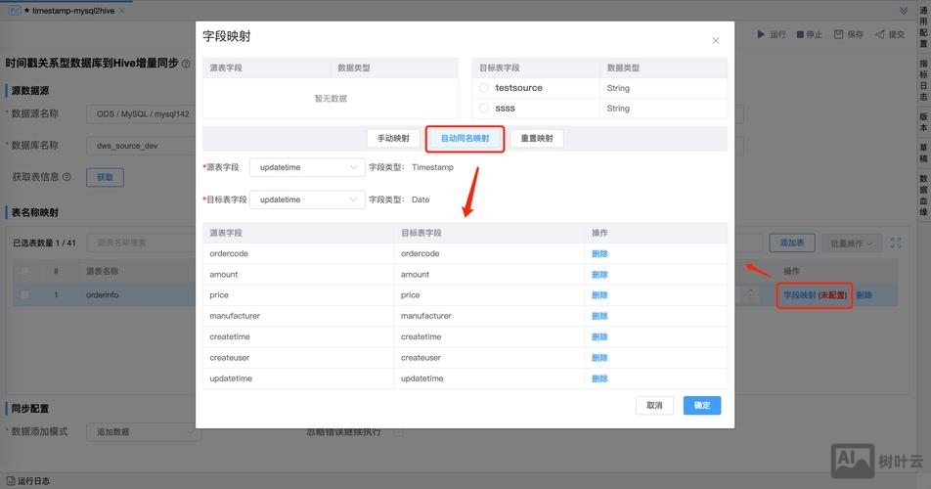The height and width of the screenshot is (489, 931).
Task: Delete the ordercode mapping row
Action: pos(599,253)
